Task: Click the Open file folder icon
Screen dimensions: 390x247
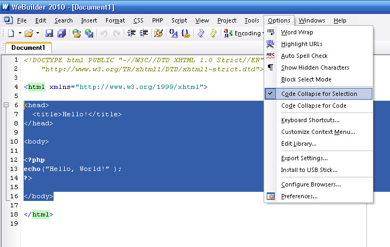Action: tap(29, 33)
